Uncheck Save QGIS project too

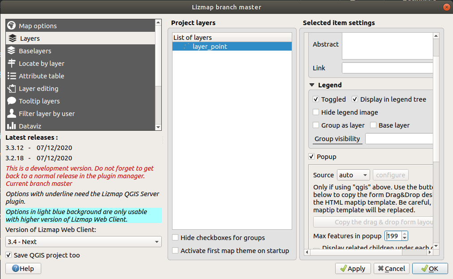pos(9,255)
